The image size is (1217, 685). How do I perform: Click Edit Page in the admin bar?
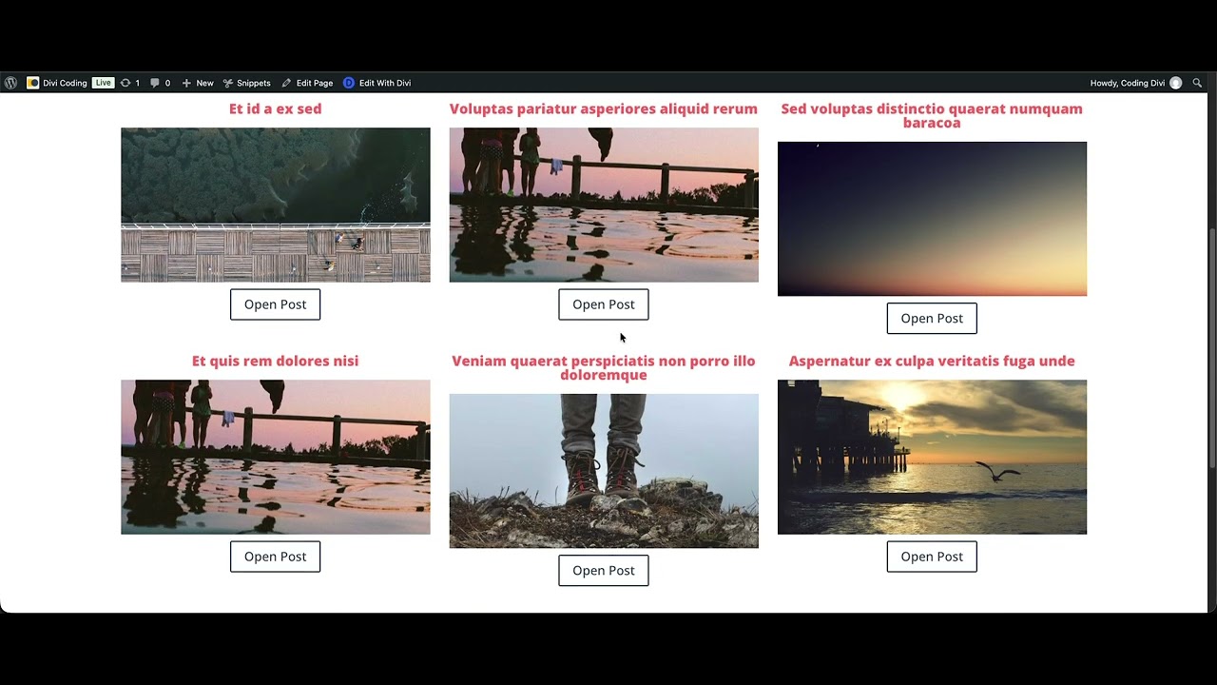click(307, 83)
